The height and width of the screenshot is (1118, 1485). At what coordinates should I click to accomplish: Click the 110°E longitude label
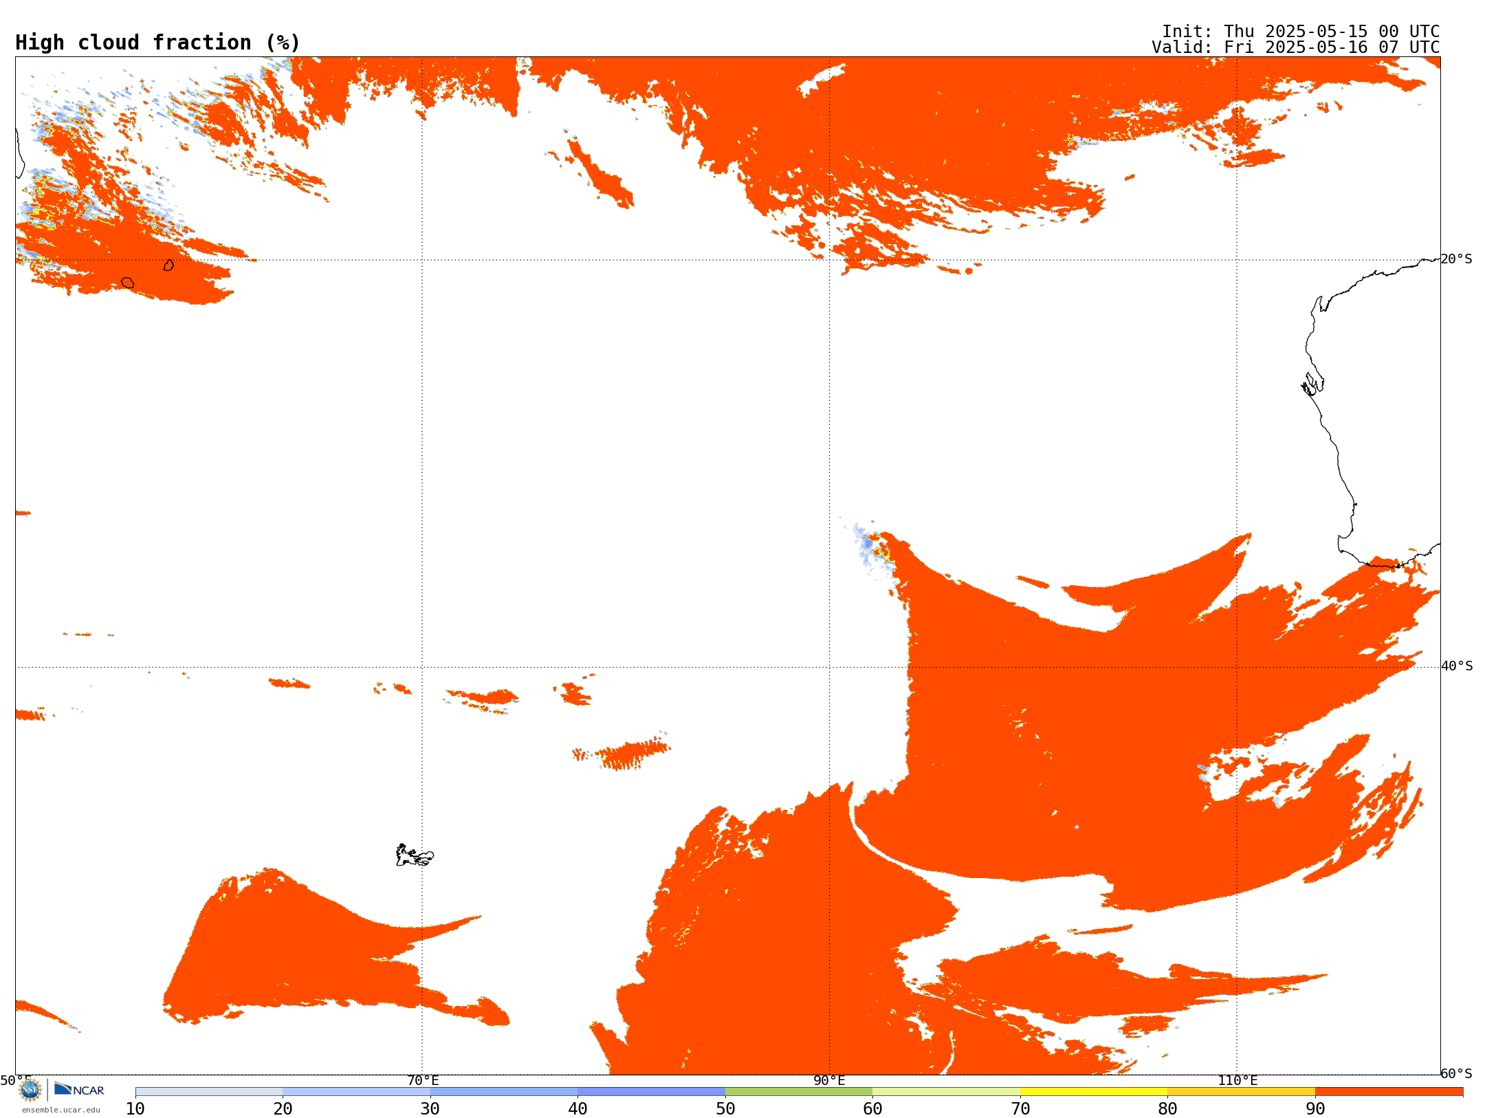tap(1237, 1080)
